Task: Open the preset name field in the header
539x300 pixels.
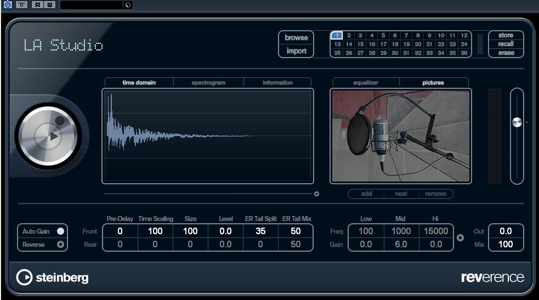Action: tap(92, 5)
